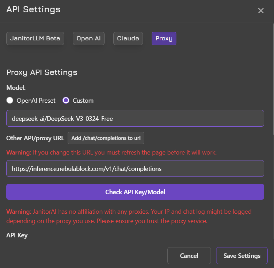The image size is (274, 268).
Task: Click Add /chat/completions to url button
Action: [106, 138]
